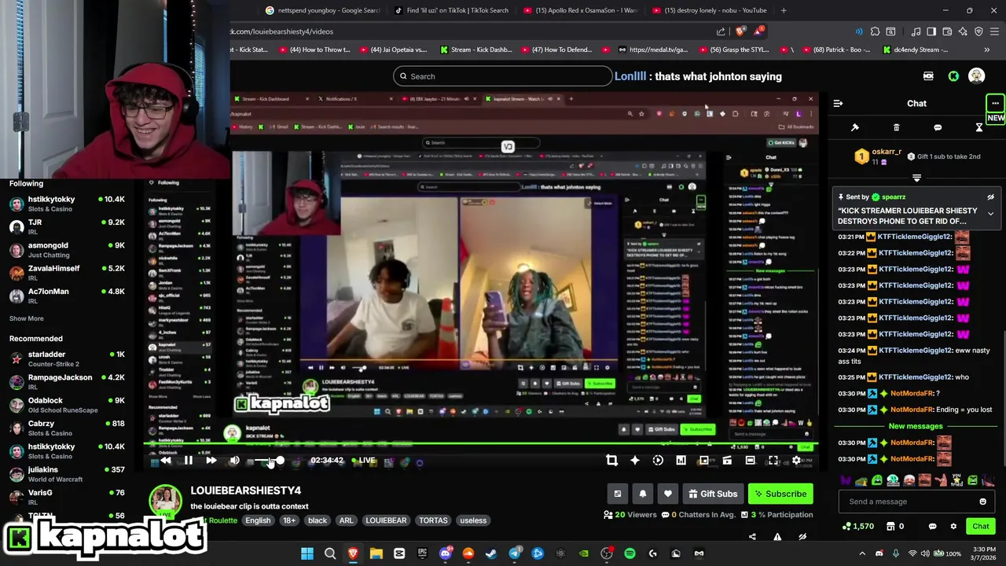
Task: Click the heart follow icon
Action: [x=668, y=494]
